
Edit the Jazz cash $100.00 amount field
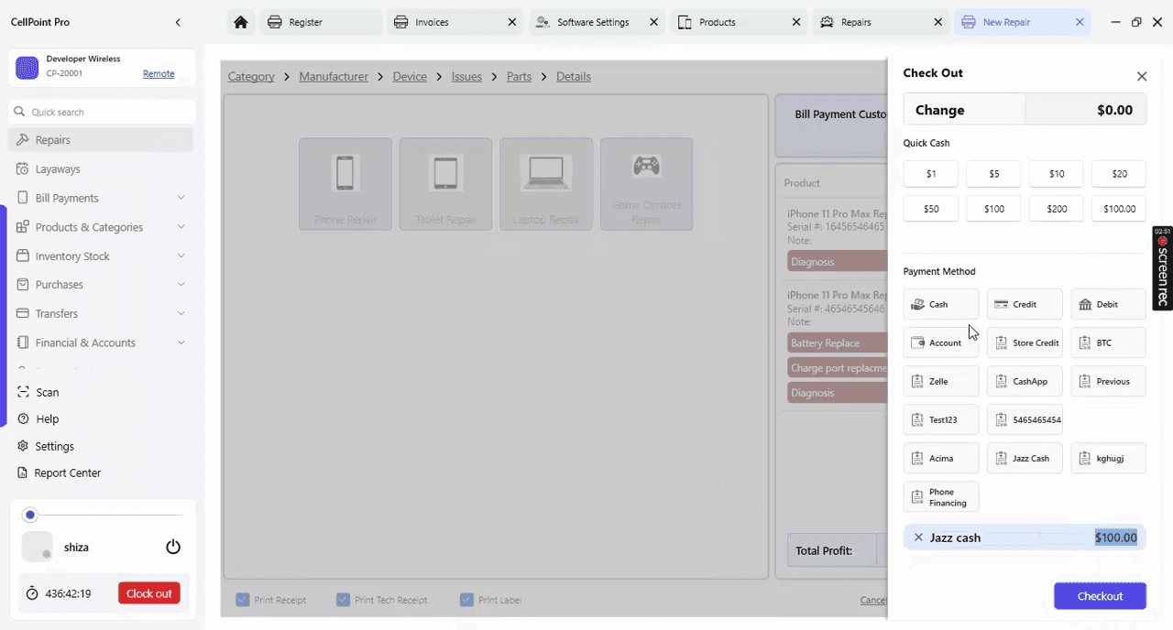(x=1115, y=538)
